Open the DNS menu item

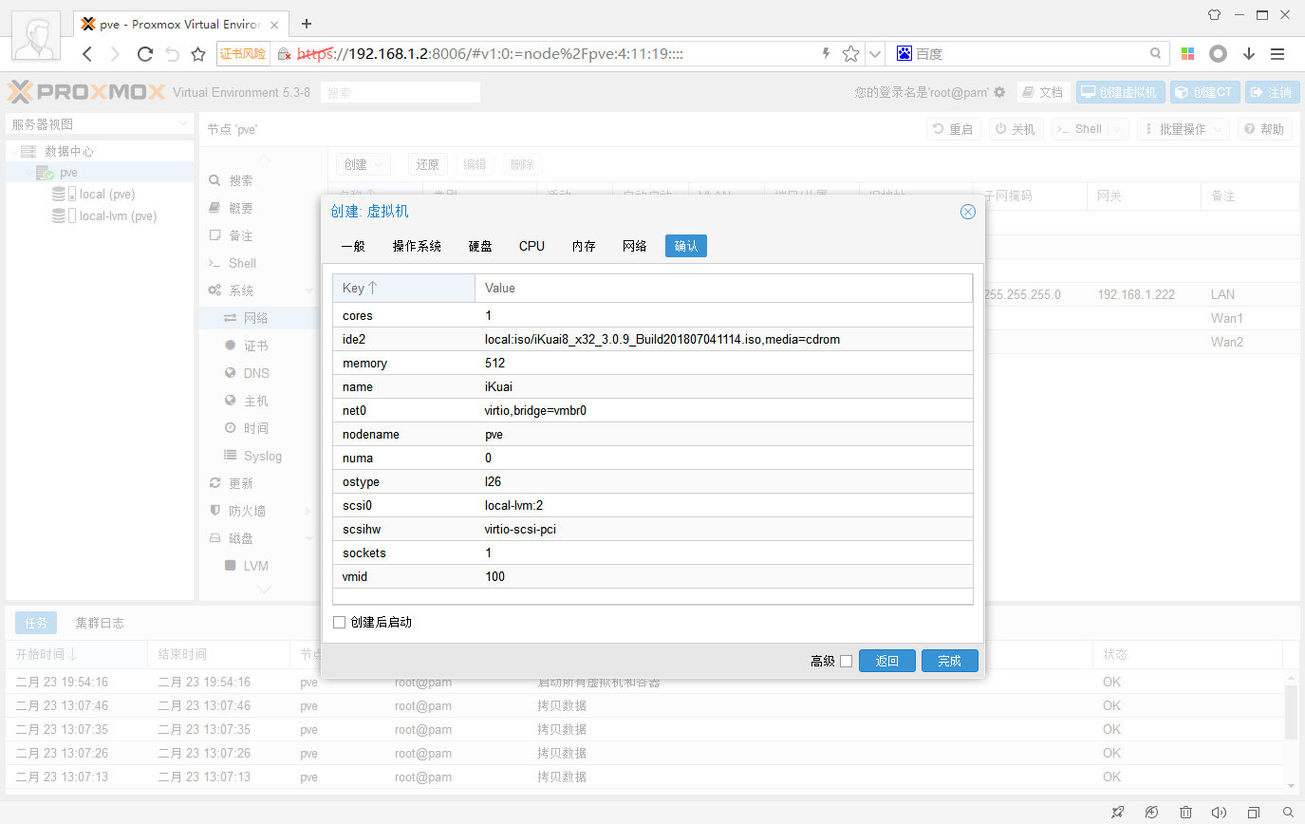(256, 373)
